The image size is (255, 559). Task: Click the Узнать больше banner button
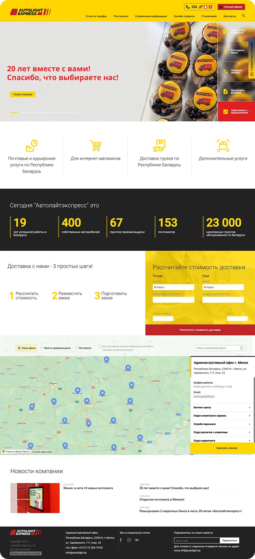23,94
